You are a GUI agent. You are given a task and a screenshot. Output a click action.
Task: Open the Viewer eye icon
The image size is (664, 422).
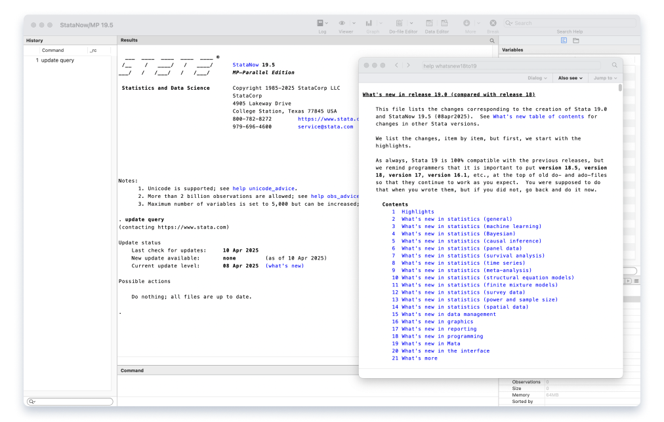(342, 23)
